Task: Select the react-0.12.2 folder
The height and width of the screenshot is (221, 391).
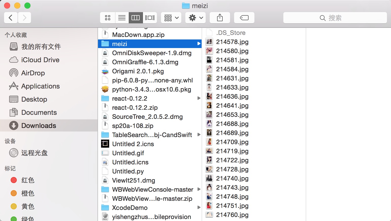Action: pos(150,99)
